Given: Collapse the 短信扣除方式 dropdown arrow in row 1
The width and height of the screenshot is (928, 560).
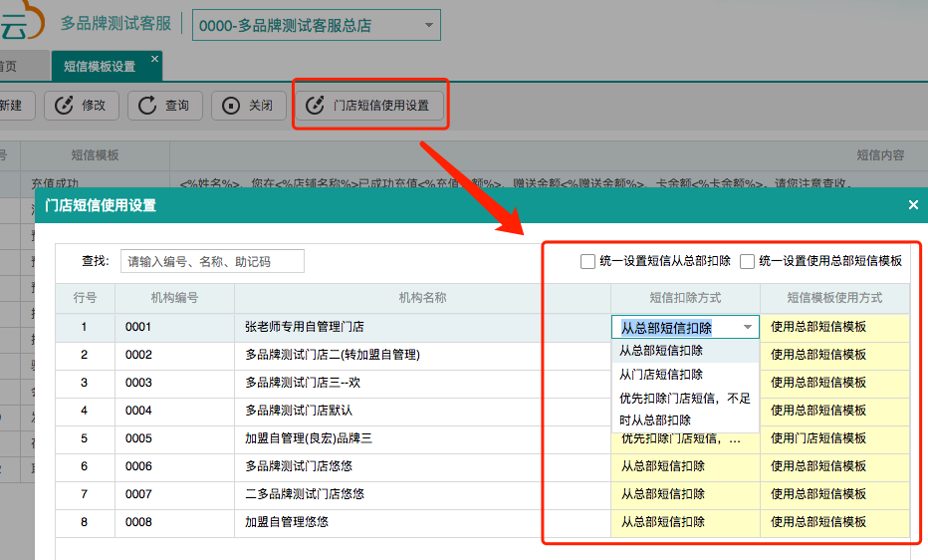Looking at the screenshot, I should point(748,328).
